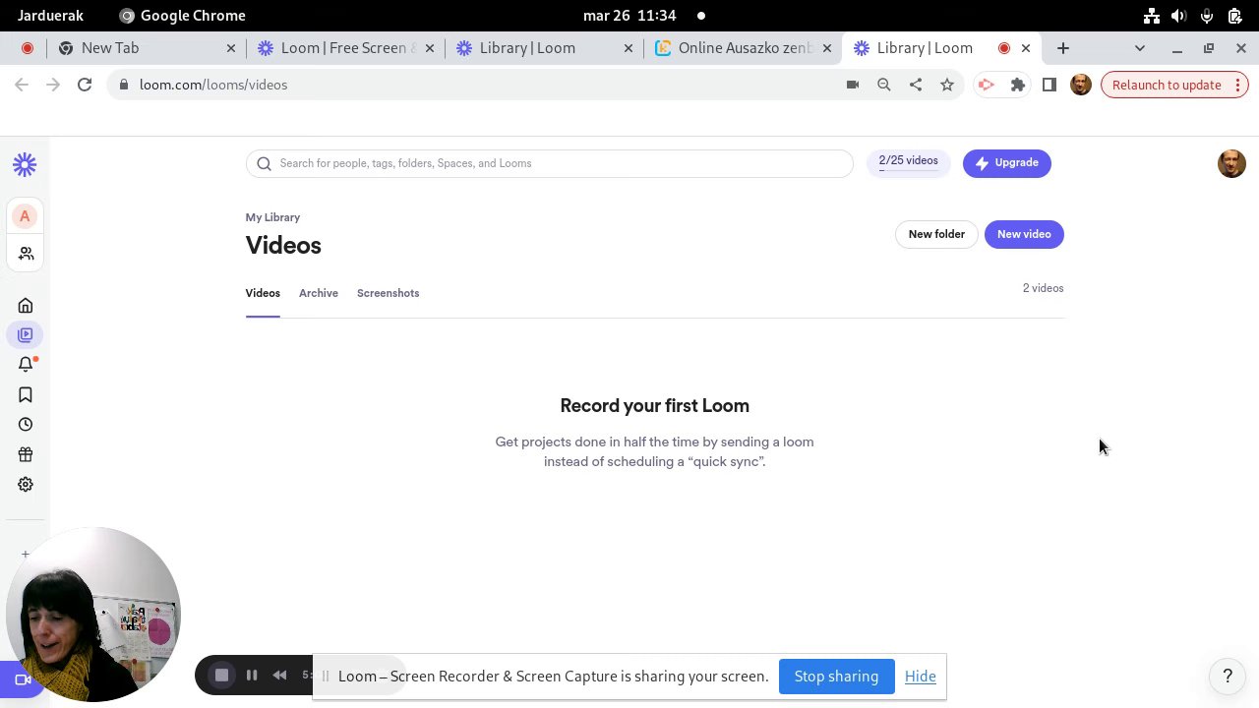
Task: Go back in Chrome history
Action: click(22, 85)
